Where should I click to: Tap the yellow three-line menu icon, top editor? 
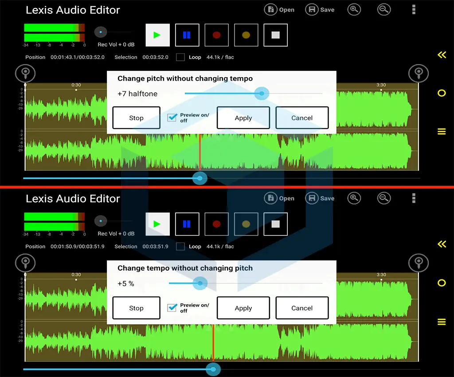click(x=442, y=131)
